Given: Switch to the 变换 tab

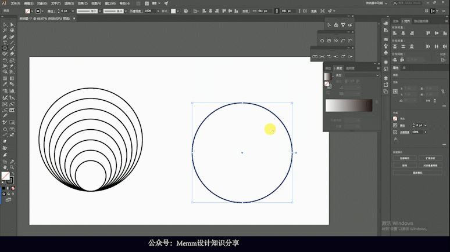Looking at the screenshot, I should (395, 21).
